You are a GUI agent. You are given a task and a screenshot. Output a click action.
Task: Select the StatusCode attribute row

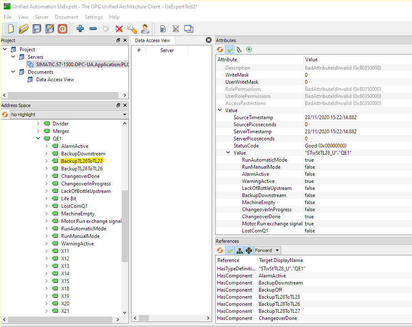pos(314,145)
